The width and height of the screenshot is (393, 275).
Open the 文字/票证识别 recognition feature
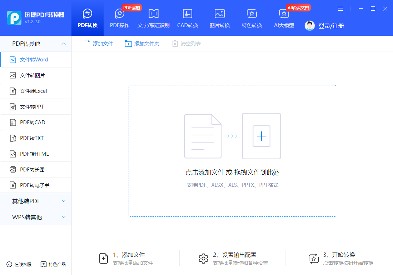[153, 18]
